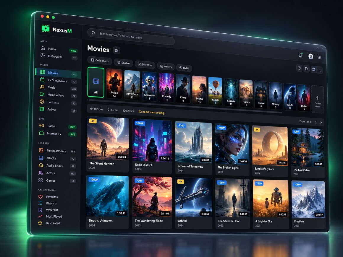The height and width of the screenshot is (257, 343).
Task: Filter by Crime genre
Action: (x=183, y=89)
